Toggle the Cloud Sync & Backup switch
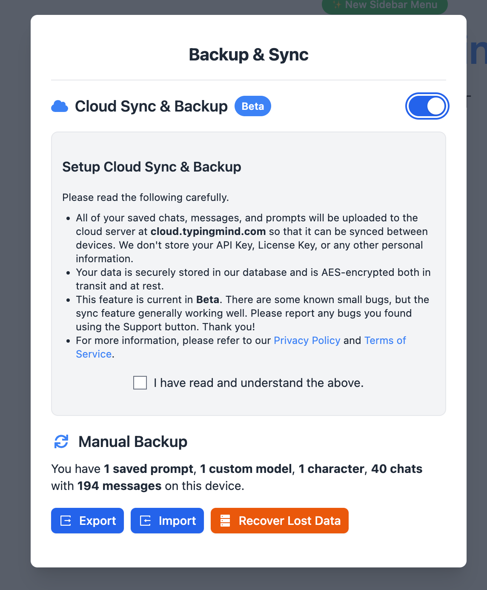The width and height of the screenshot is (487, 590). tap(427, 106)
